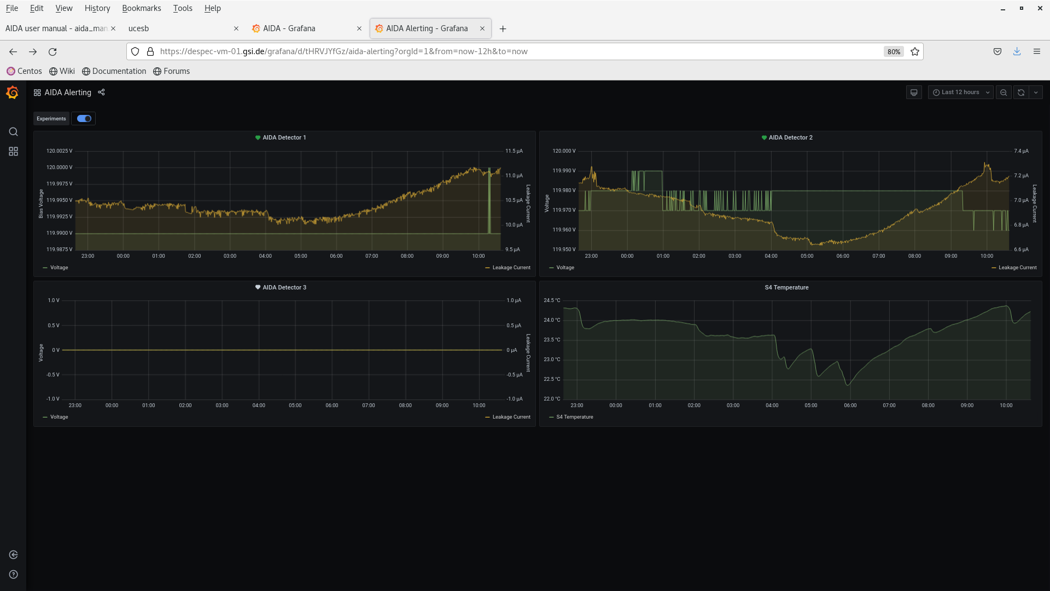
Task: Open the S4 Temperature panel menu
Action: [786, 287]
